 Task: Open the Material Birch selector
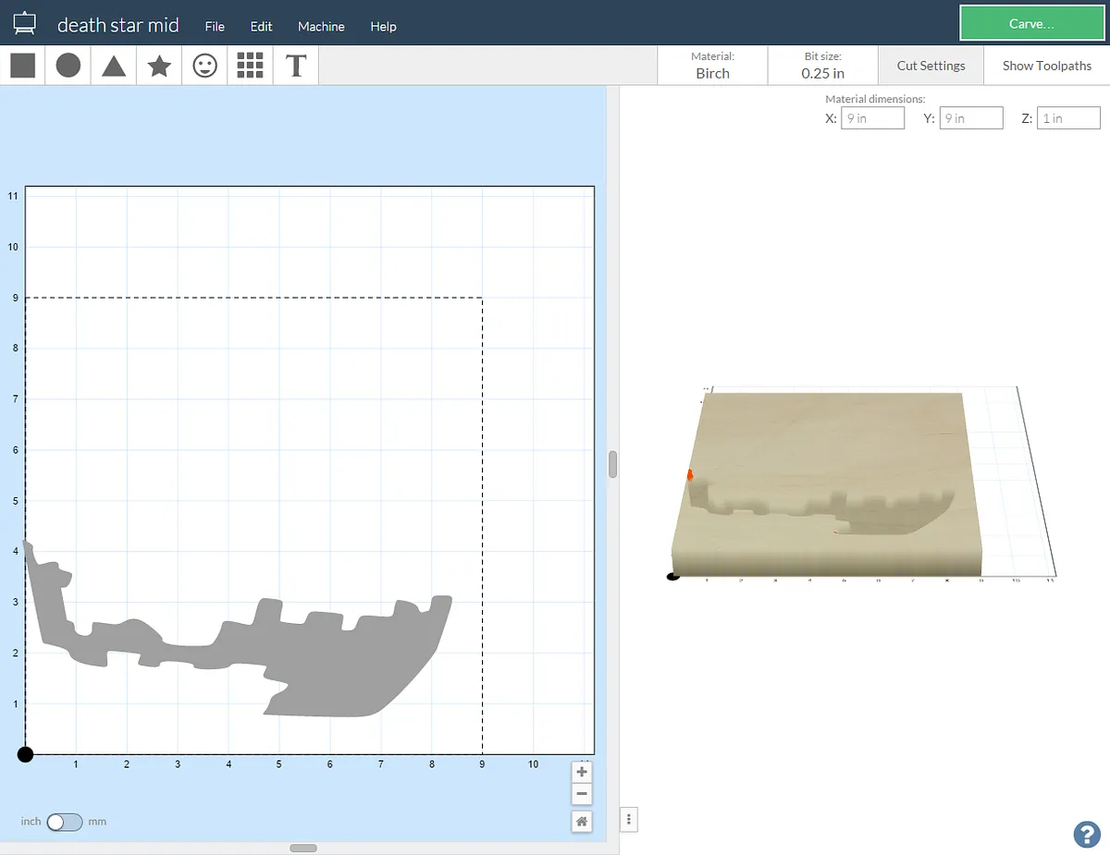coord(712,66)
